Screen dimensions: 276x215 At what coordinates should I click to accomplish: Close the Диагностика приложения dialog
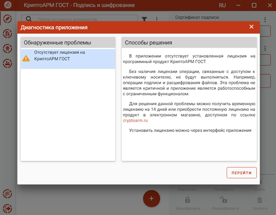pyautogui.click(x=251, y=27)
